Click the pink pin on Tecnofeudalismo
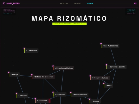The width and height of the screenshot is (139, 104). click(x=90, y=76)
